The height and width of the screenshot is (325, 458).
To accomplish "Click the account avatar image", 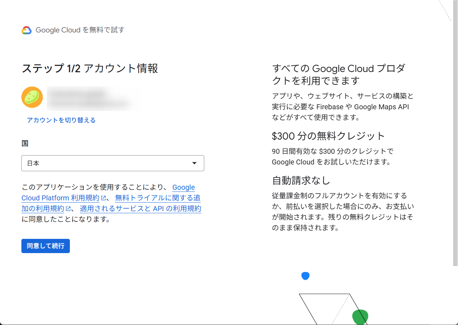I will pos(32,97).
